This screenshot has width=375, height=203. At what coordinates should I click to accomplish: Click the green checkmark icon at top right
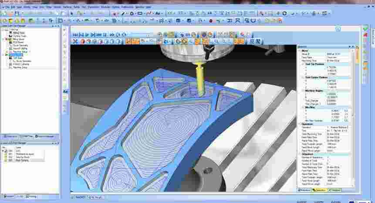click(x=365, y=28)
